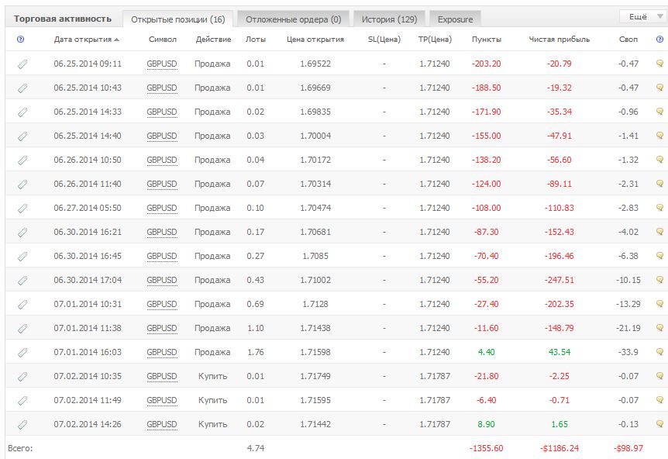The image size is (668, 459).
Task: Click the help icon left of Дата открытия
Action: [x=20, y=40]
